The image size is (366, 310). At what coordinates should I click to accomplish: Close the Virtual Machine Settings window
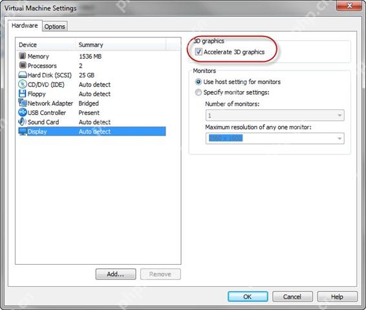[x=349, y=6]
